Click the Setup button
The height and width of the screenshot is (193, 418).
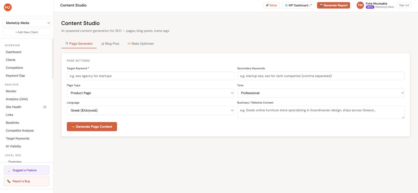pyautogui.click(x=271, y=5)
